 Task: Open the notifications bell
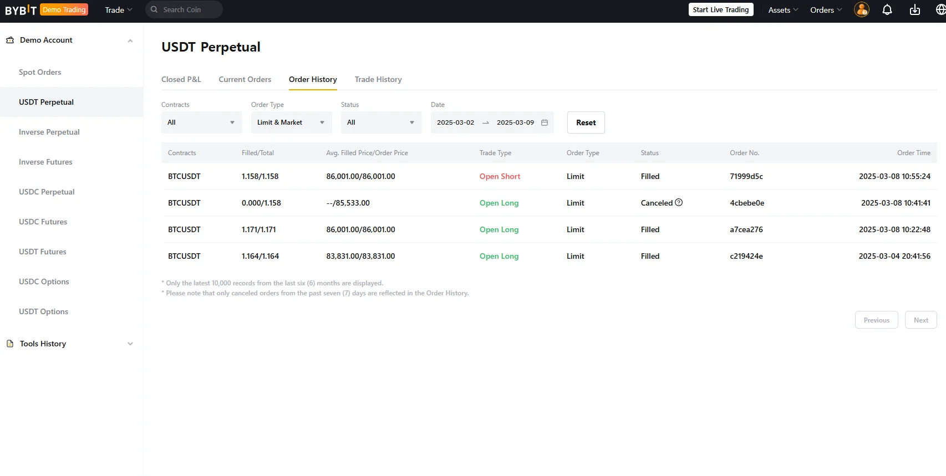point(887,10)
